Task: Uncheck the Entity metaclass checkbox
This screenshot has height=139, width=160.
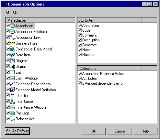Action: click(x=8, y=72)
